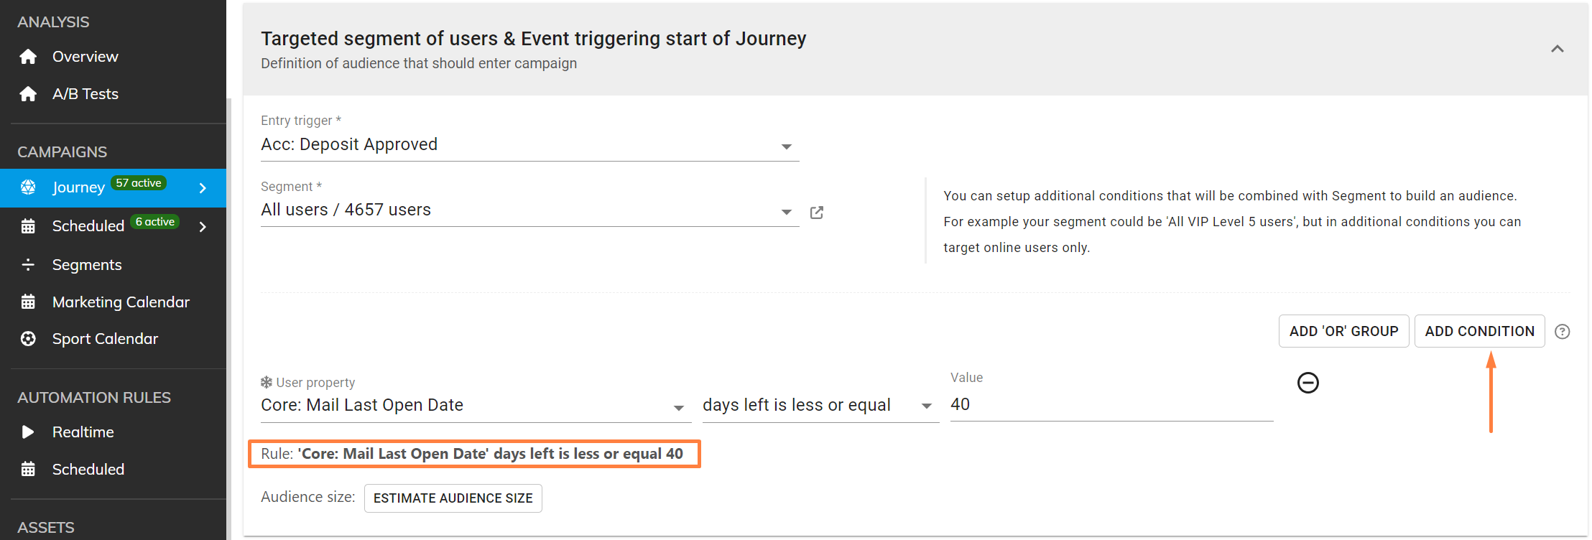Click the Segments sidebar icon
The width and height of the screenshot is (1592, 540).
point(28,265)
